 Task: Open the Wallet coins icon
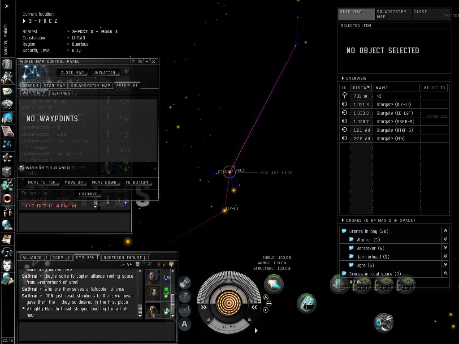pos(7,185)
